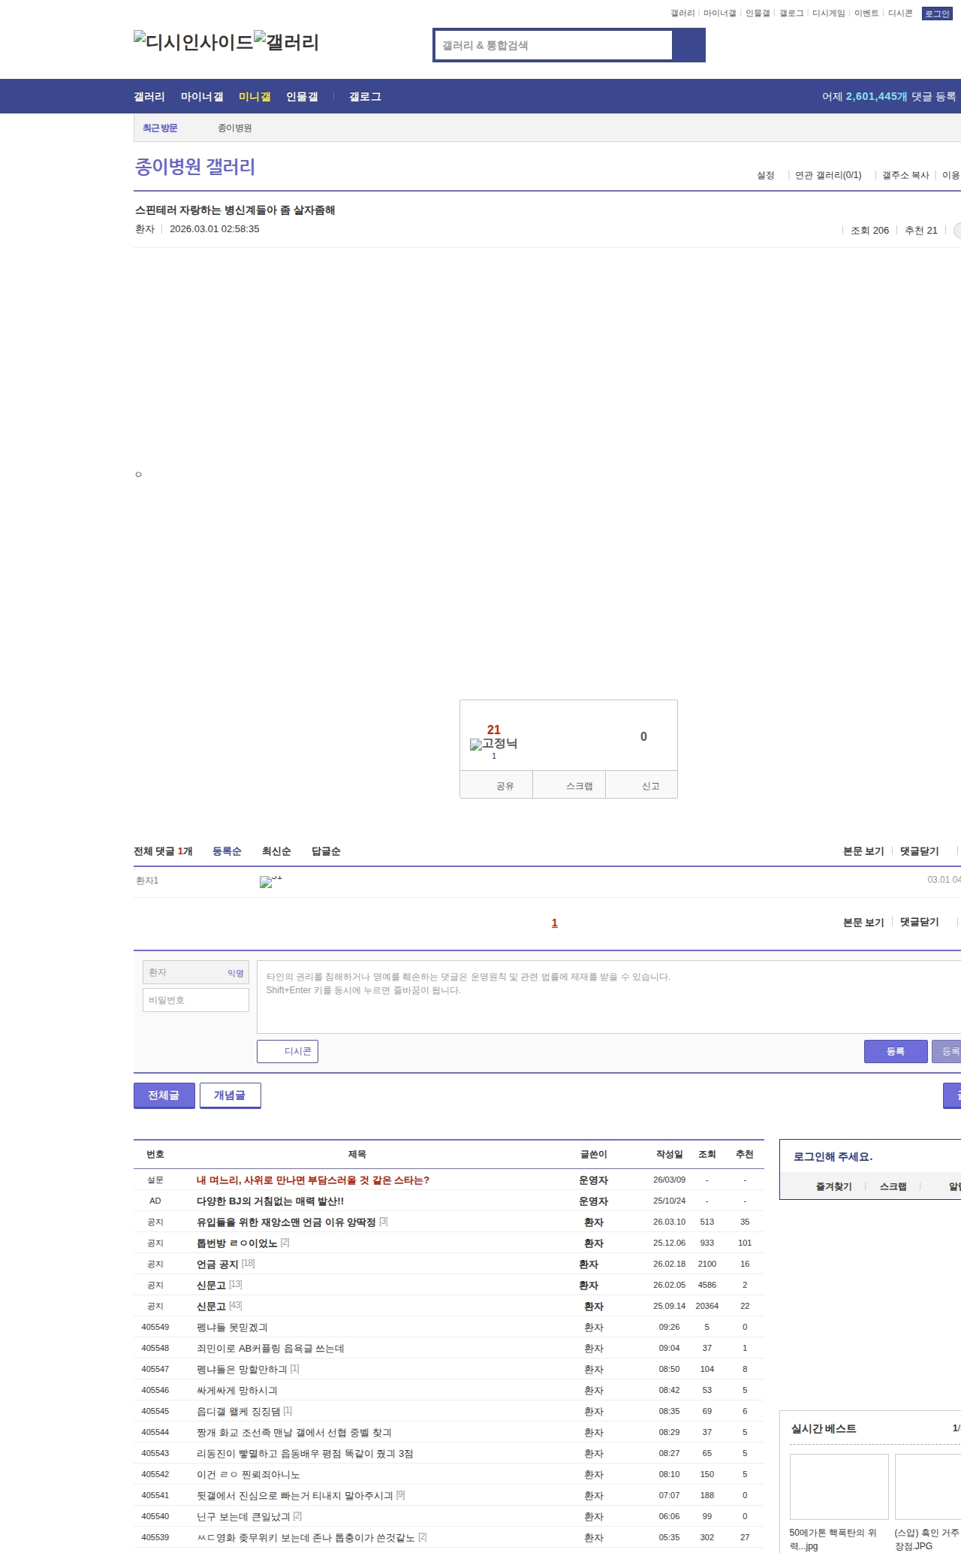The image size is (961, 1553).
Task: Open the 디시콘 emoticon picker
Action: (x=288, y=1051)
